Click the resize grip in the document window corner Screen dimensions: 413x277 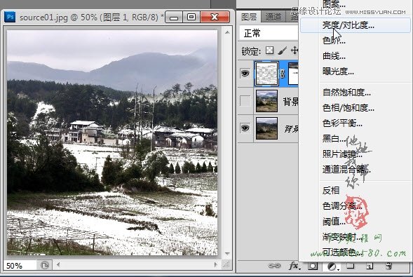[x=226, y=264]
